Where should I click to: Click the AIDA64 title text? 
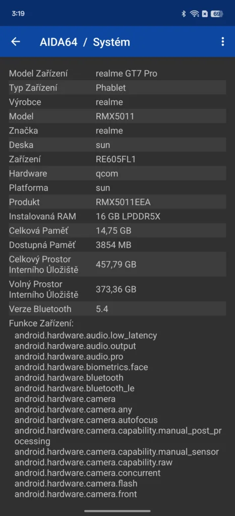58,42
